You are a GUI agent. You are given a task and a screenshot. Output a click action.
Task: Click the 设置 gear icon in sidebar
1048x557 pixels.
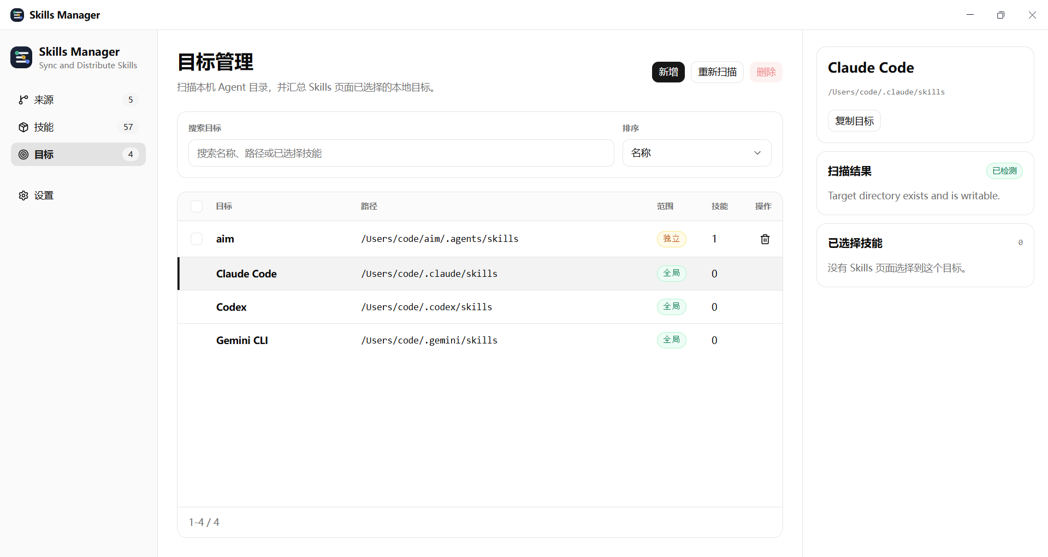click(23, 195)
